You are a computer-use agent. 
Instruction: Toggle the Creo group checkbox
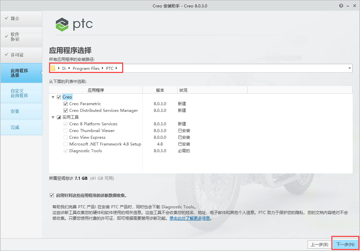[x=59, y=97]
